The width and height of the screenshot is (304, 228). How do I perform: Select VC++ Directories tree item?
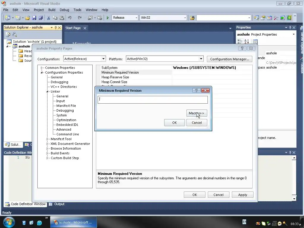tap(64, 87)
